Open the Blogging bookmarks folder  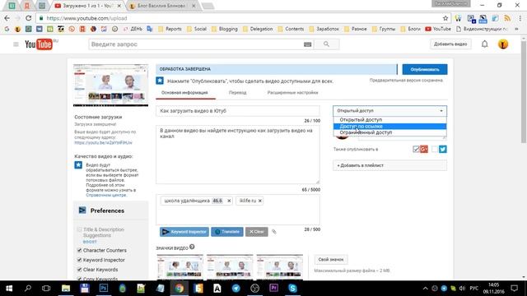pyautogui.click(x=225, y=29)
